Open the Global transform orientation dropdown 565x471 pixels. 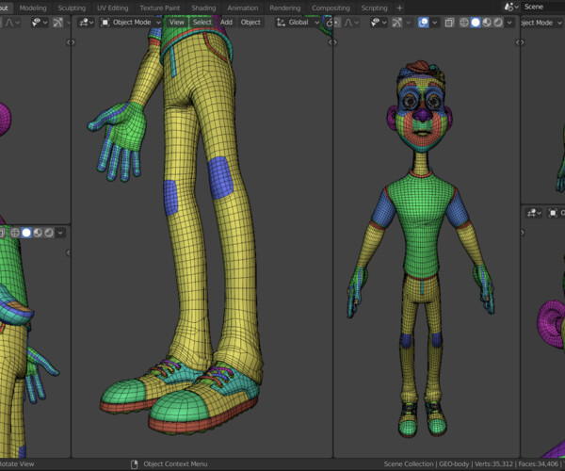pos(301,22)
